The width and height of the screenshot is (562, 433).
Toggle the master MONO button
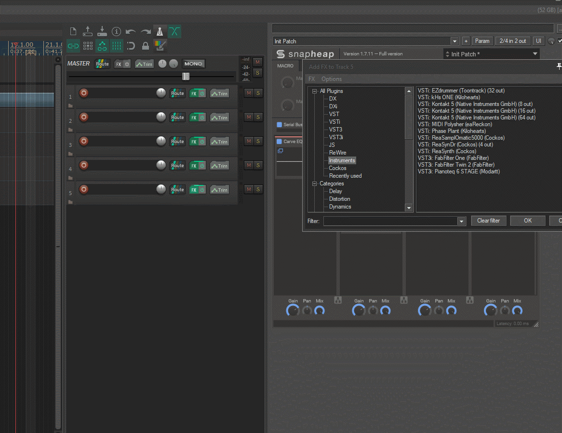(193, 64)
